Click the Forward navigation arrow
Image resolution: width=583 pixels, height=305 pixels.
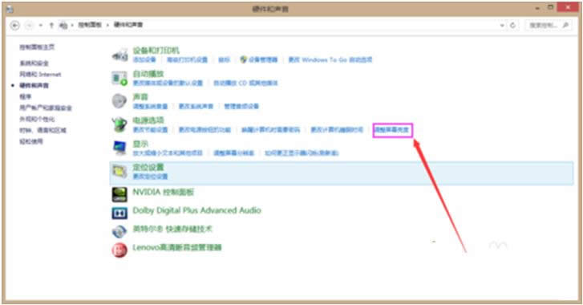29,26
